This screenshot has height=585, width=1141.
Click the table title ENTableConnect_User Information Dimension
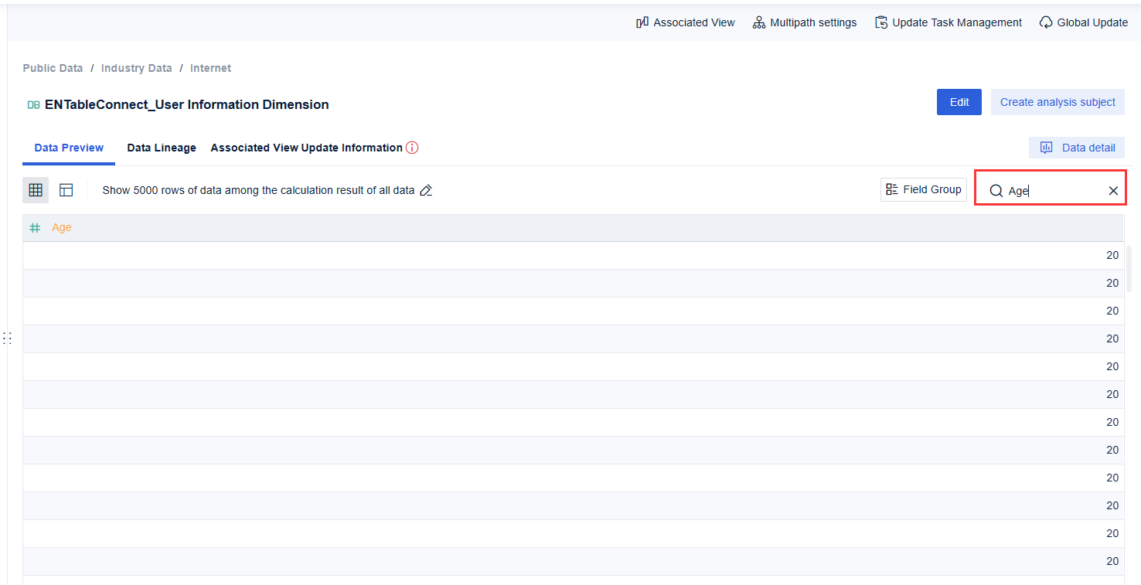pos(187,105)
